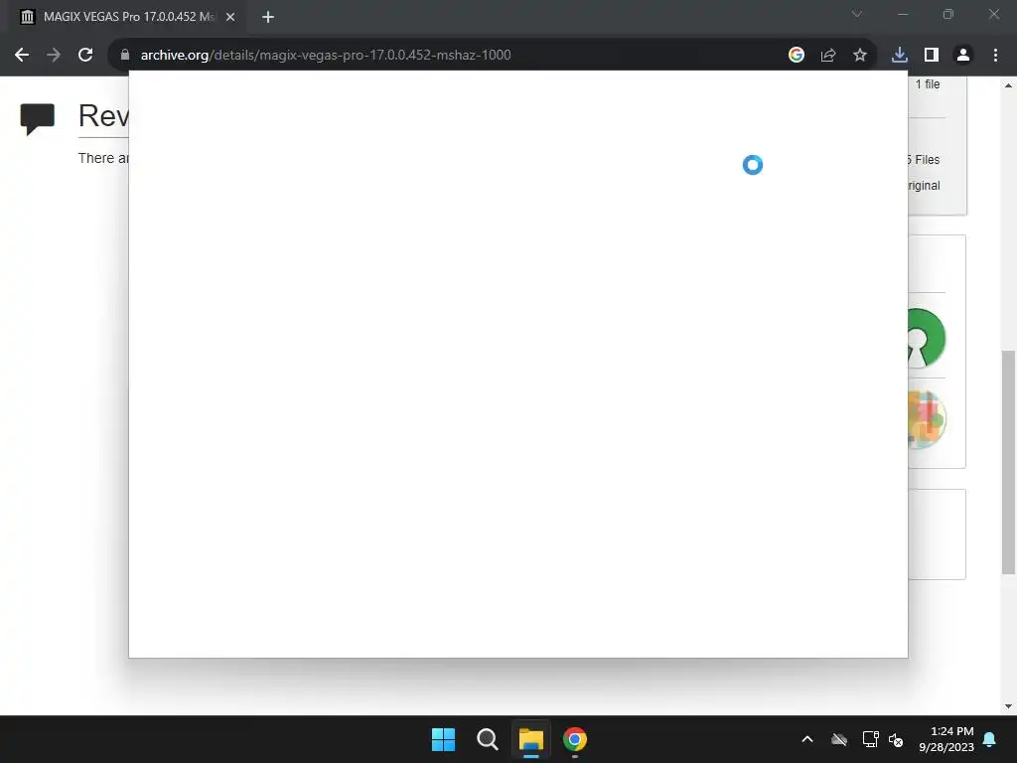The width and height of the screenshot is (1017, 763).
Task: Click the page's vertical scrollbar thumb
Action: click(1008, 462)
